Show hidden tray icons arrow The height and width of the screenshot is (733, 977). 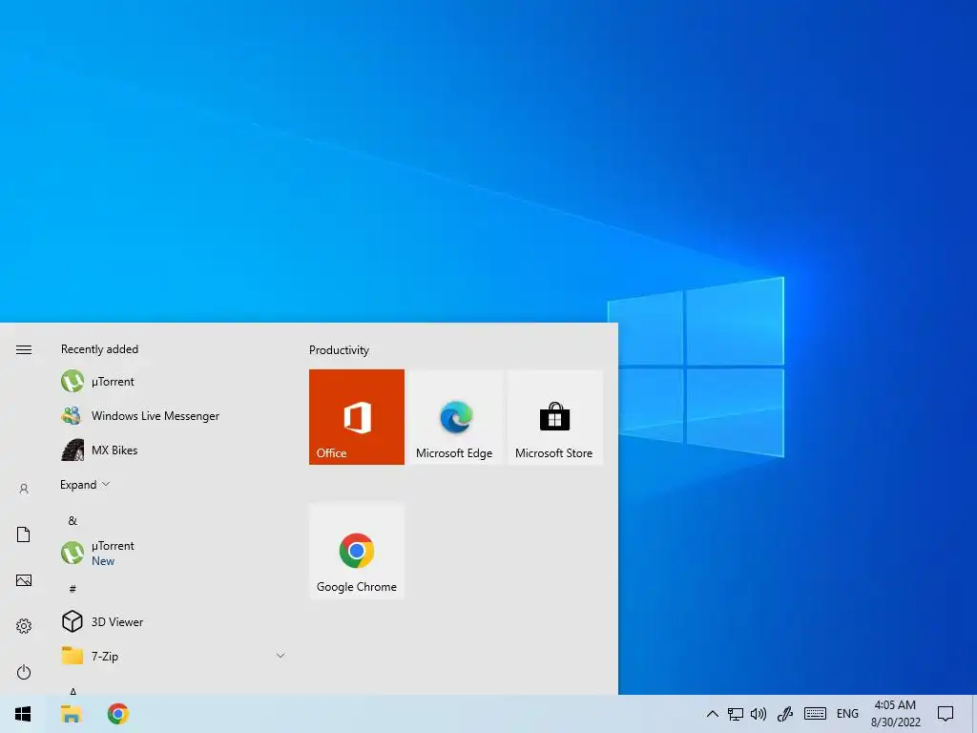712,714
